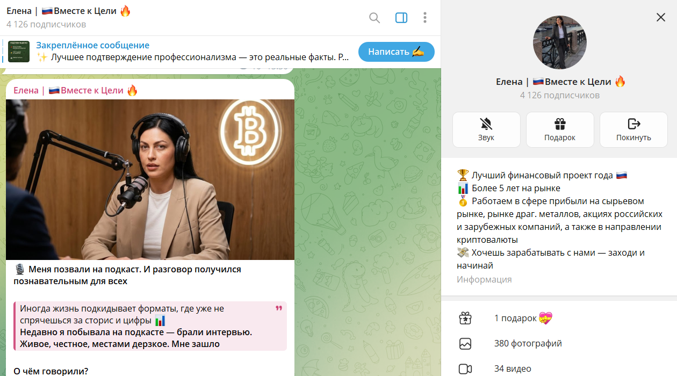This screenshot has height=376, width=677.
Task: Click the Информация label under the description
Action: tap(484, 279)
